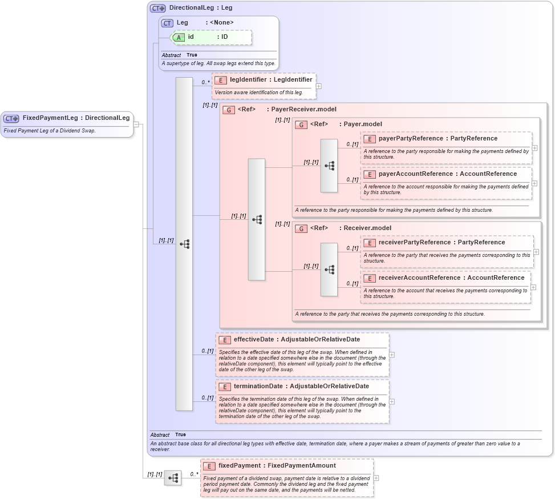Expand legIdentifier details with its plus button
This screenshot has height=499, width=555.
click(x=319, y=86)
